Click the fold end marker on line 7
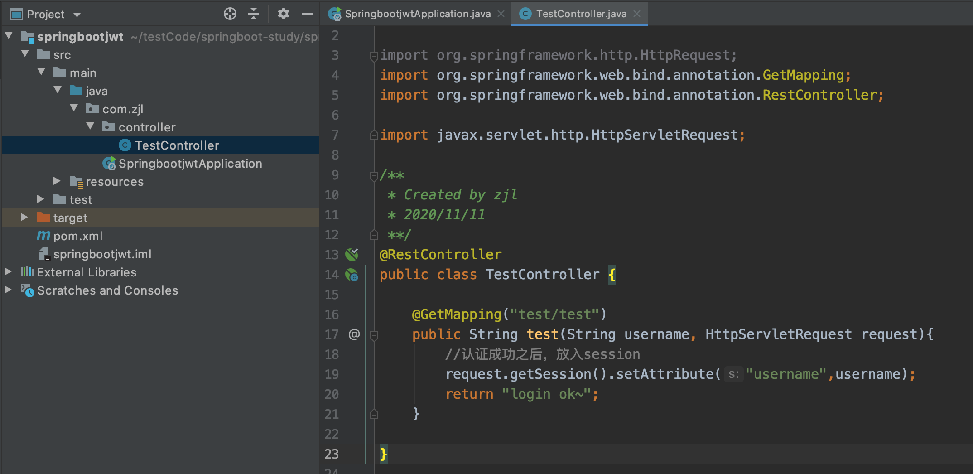 click(374, 135)
